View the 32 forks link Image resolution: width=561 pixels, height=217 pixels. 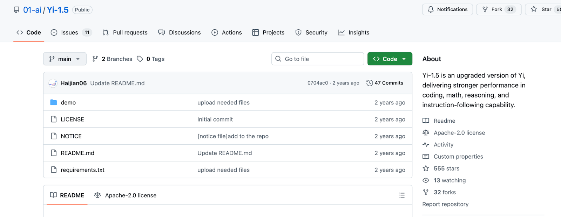445,192
